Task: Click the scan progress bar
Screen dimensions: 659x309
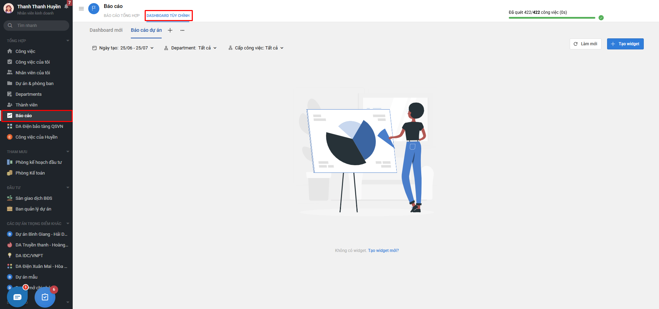Action: [552, 18]
